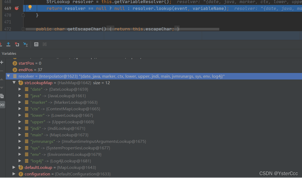
Task: Select the {EnvironmentLookup@1679} value text
Action: coord(74,155)
